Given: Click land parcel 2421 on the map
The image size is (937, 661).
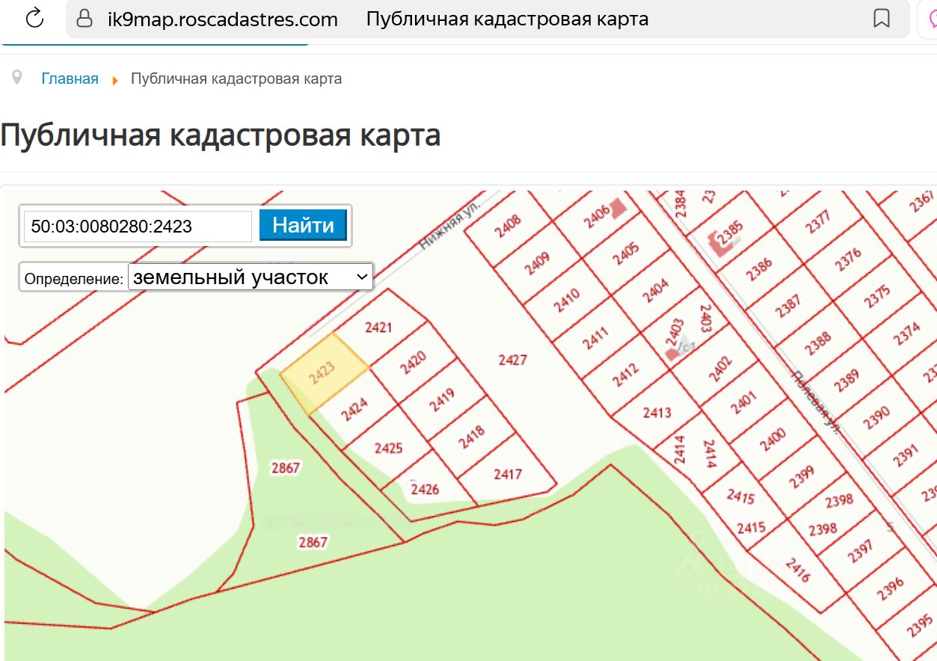Looking at the screenshot, I should 378,328.
